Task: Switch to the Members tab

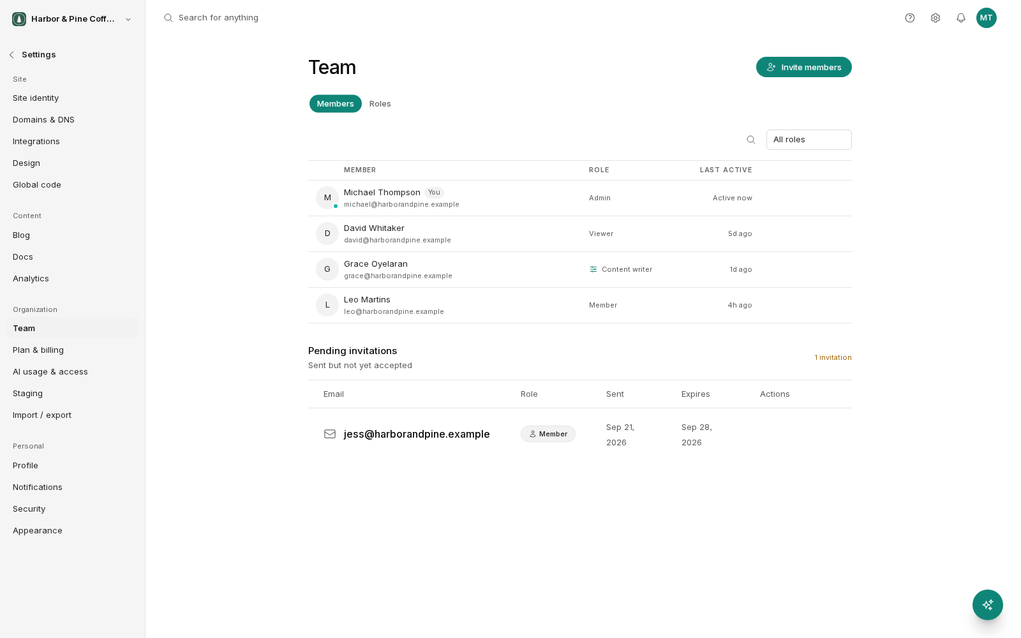Action: tap(336, 104)
